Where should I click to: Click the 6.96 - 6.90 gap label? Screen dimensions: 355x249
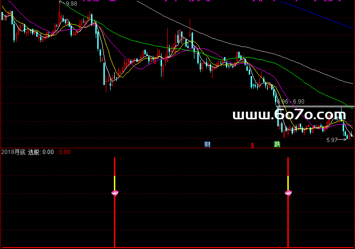coord(290,102)
